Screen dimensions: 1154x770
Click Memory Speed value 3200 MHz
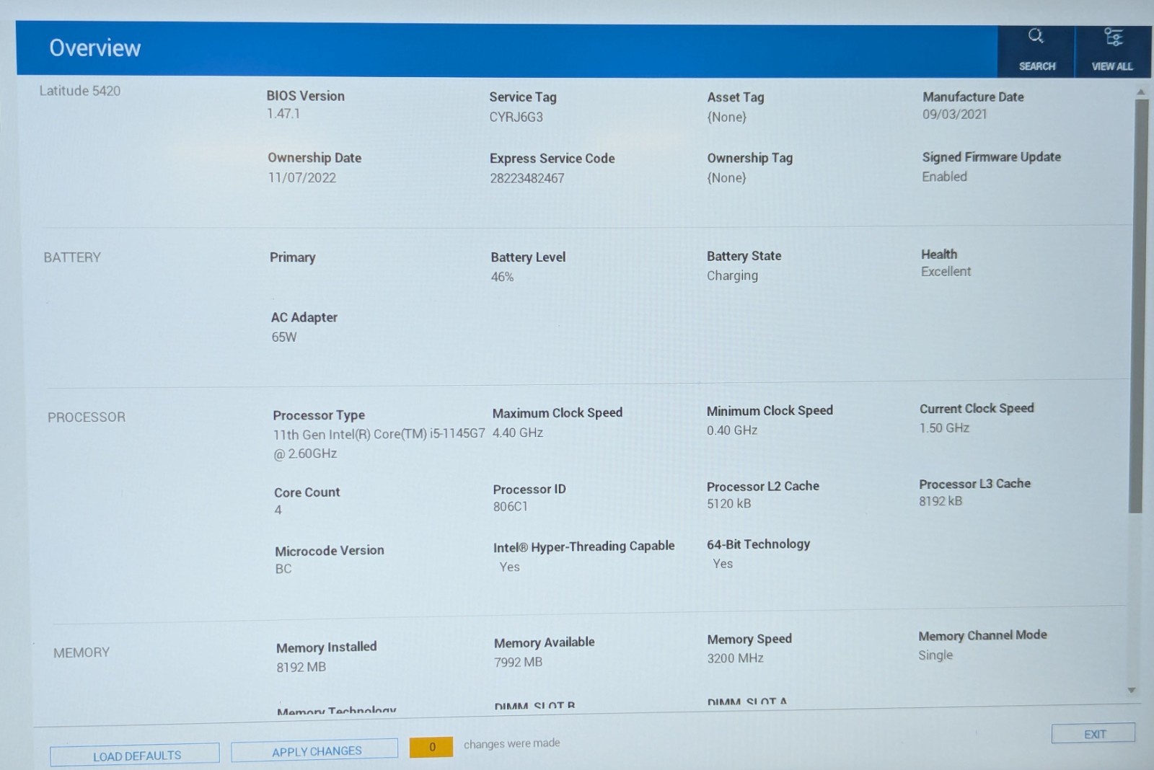735,658
